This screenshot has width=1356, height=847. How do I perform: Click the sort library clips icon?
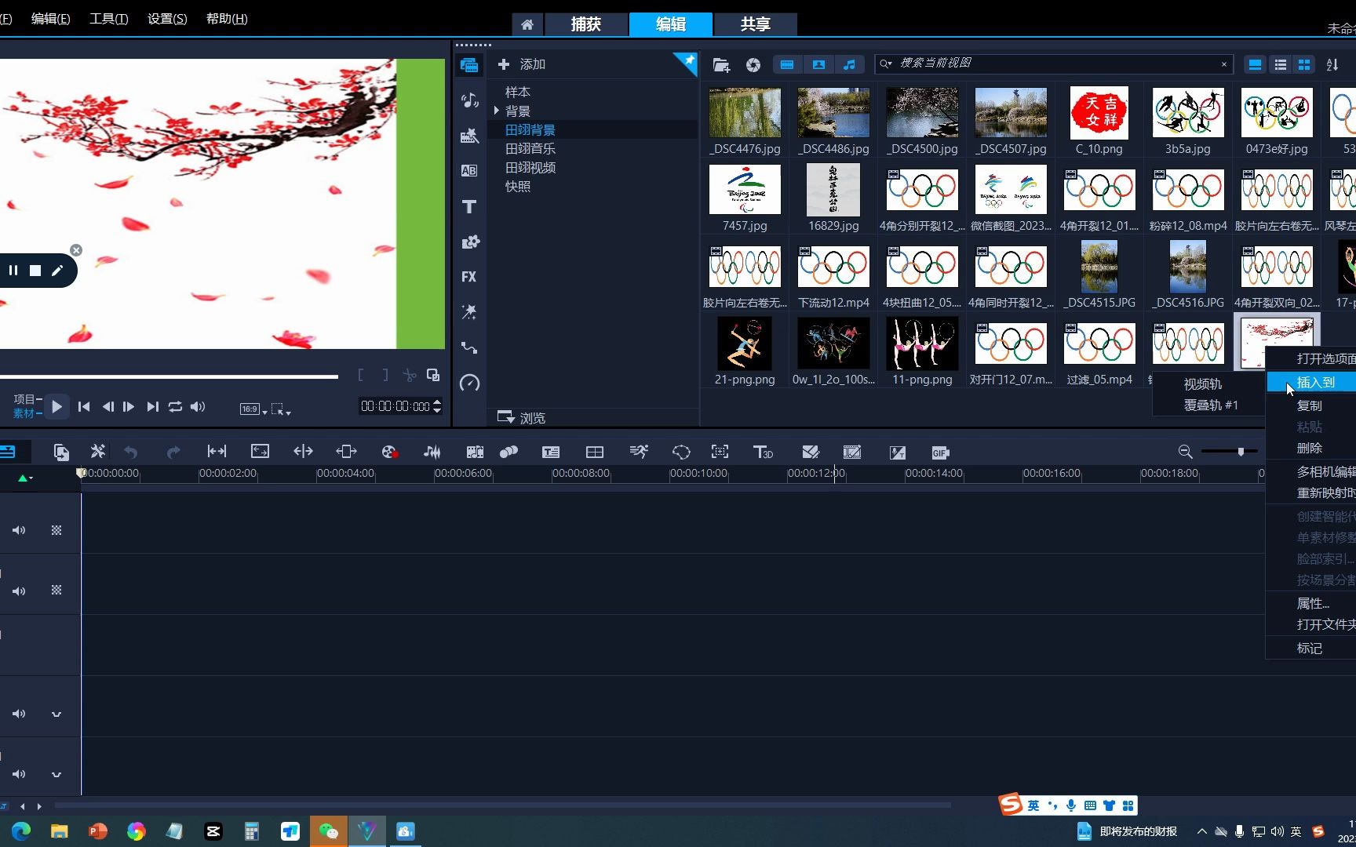(x=1332, y=65)
